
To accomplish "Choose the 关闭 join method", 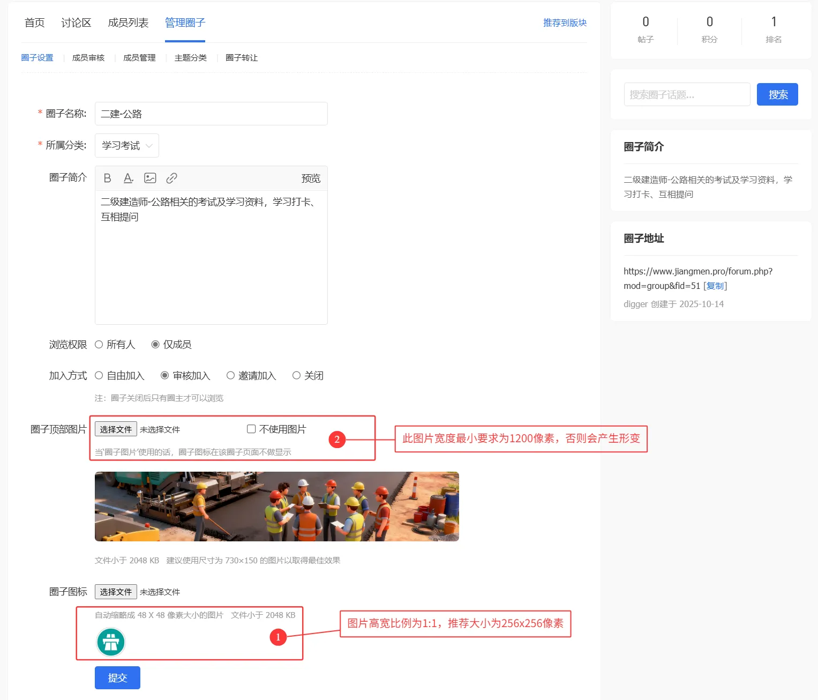I will pos(296,376).
